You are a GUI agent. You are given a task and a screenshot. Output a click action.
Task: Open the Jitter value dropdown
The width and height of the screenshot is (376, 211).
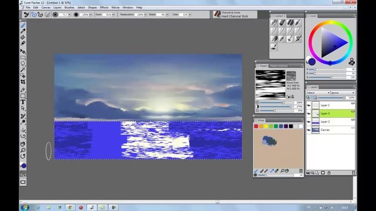[x=190, y=15]
